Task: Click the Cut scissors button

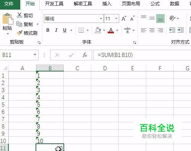Action: tap(25, 15)
